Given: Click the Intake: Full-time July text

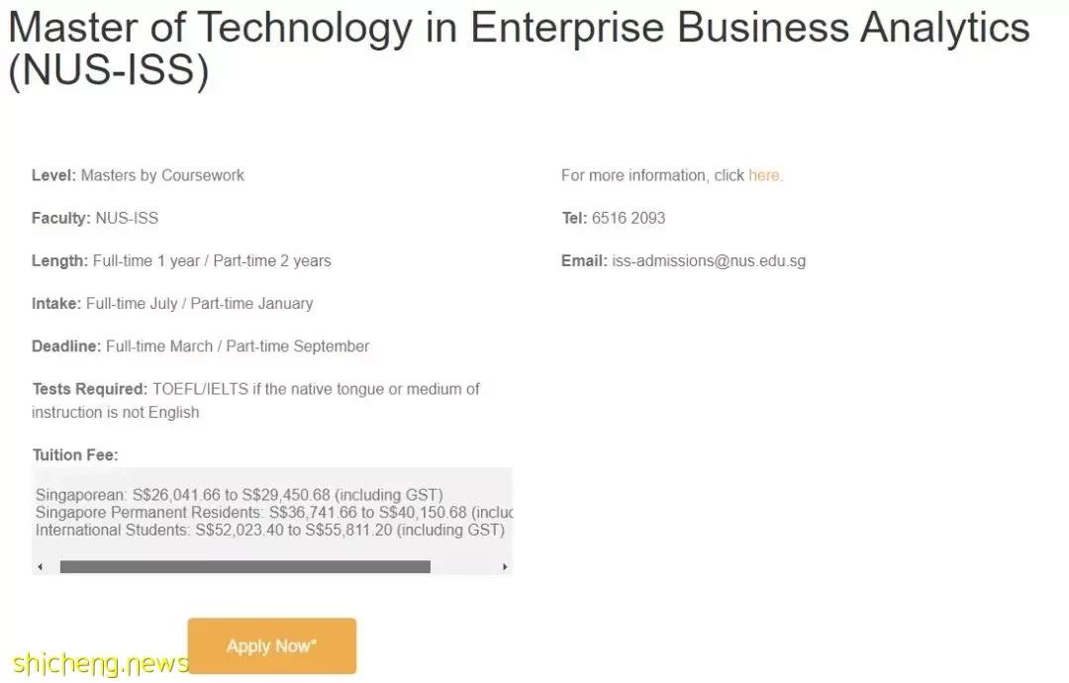Looking at the screenshot, I should [x=172, y=303].
